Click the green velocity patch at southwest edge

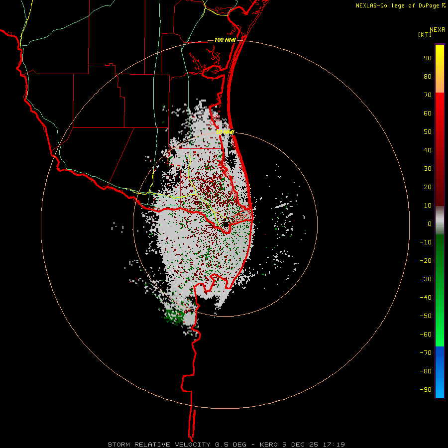[174, 317]
